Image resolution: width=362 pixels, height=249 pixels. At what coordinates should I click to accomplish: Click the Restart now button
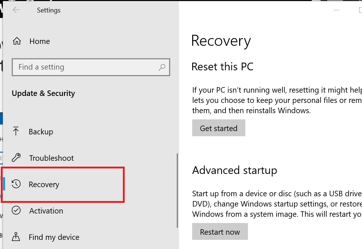point(220,232)
